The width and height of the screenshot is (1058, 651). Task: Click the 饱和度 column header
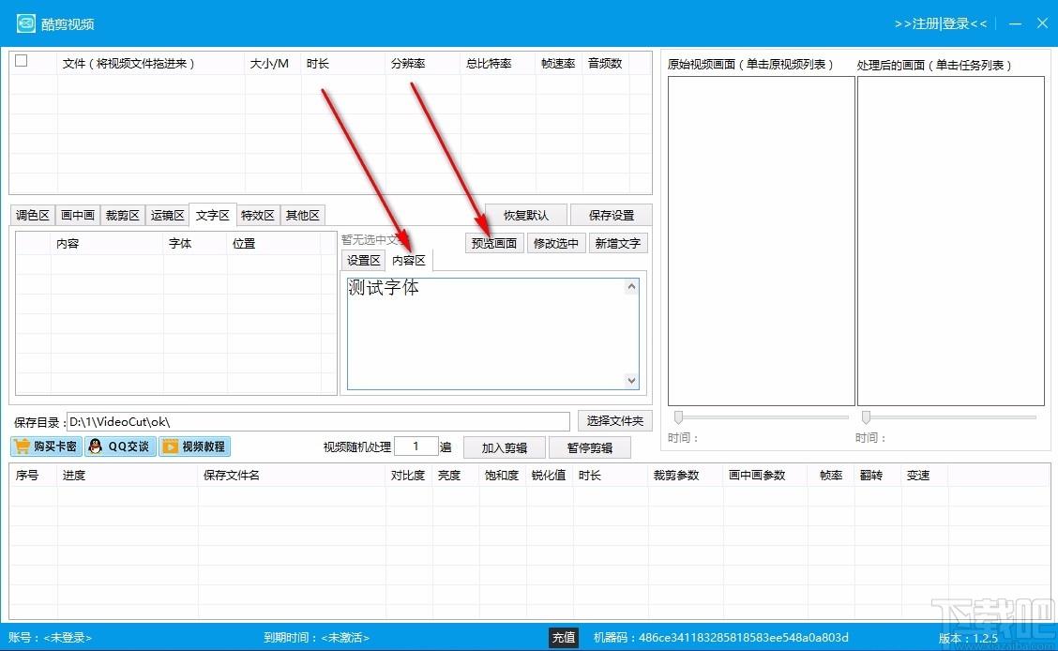(502, 476)
